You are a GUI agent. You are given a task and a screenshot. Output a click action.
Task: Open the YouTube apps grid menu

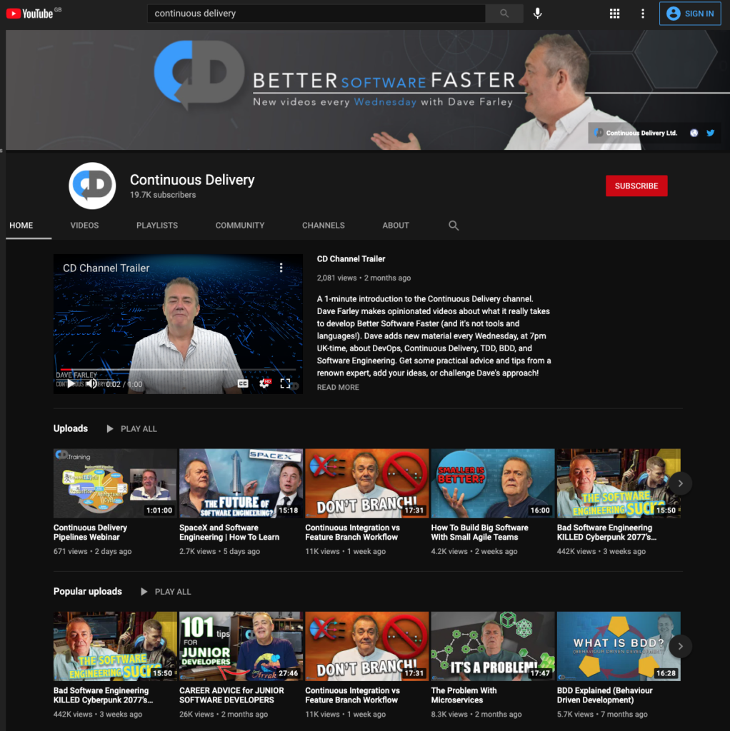(x=614, y=14)
